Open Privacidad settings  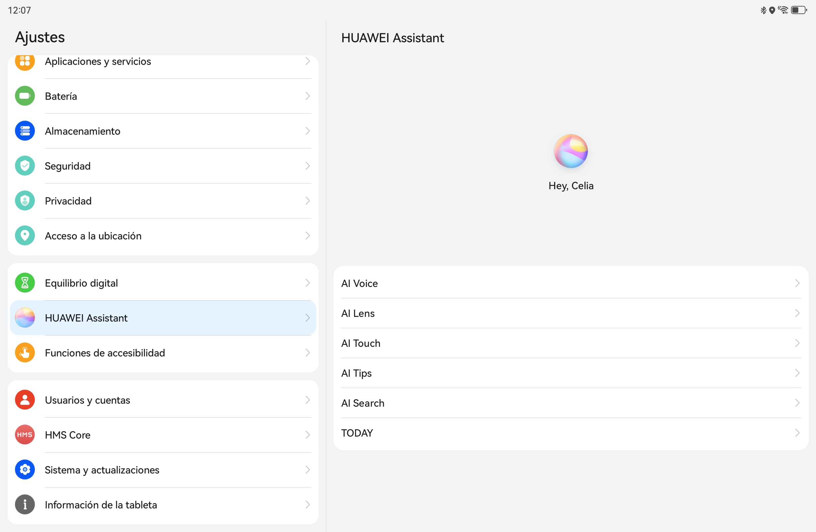point(68,201)
